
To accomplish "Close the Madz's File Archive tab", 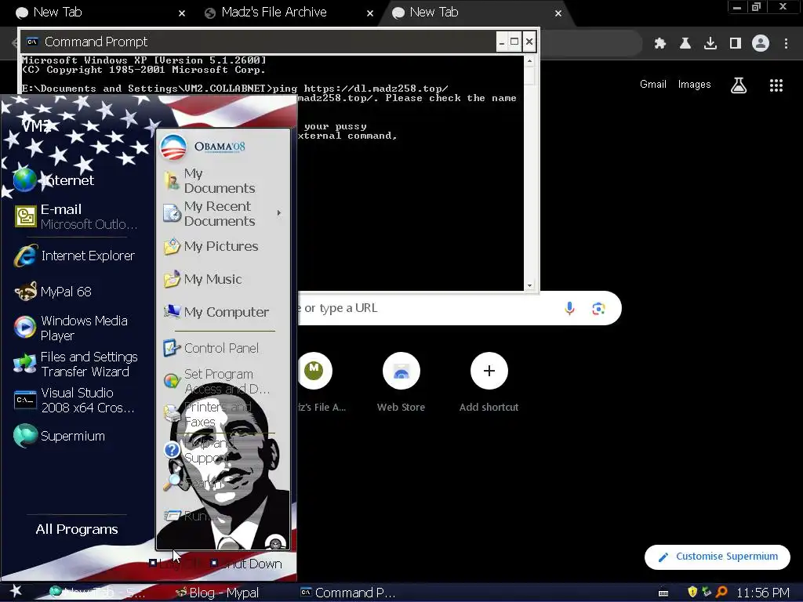I will (x=370, y=13).
